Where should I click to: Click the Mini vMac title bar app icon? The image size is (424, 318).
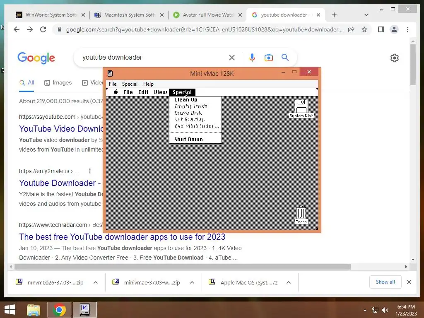tap(110, 73)
